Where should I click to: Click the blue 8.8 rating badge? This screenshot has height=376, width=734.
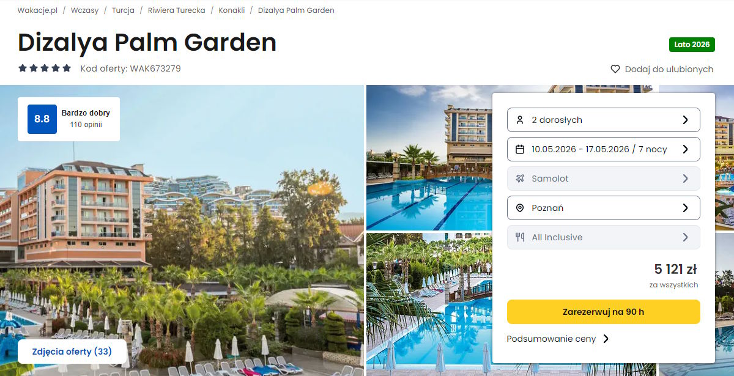click(x=42, y=119)
